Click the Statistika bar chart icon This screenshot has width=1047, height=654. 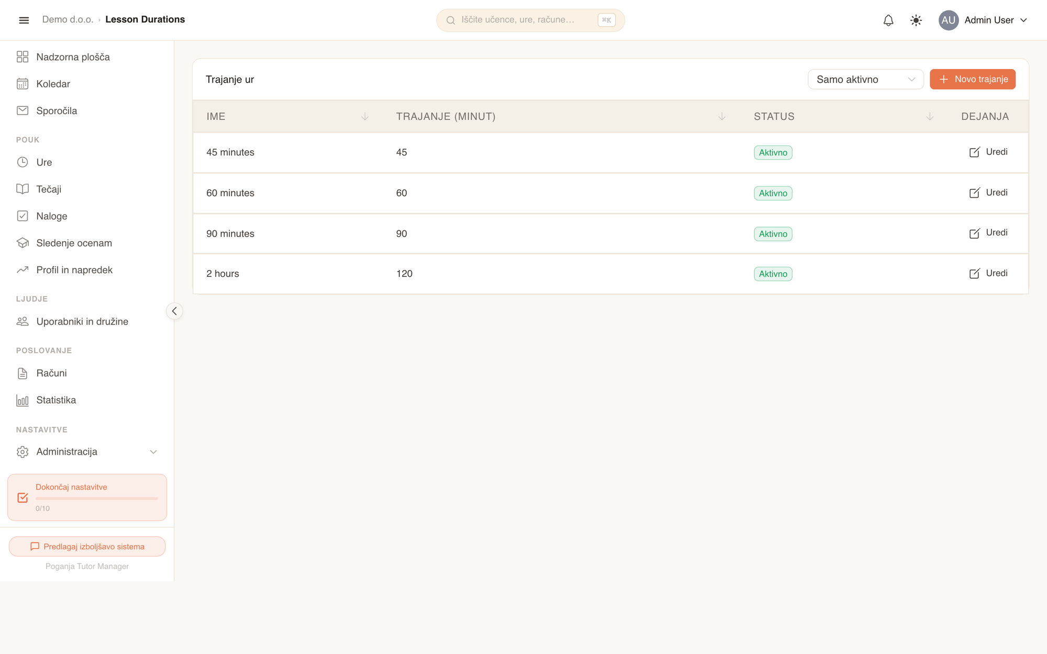point(23,400)
